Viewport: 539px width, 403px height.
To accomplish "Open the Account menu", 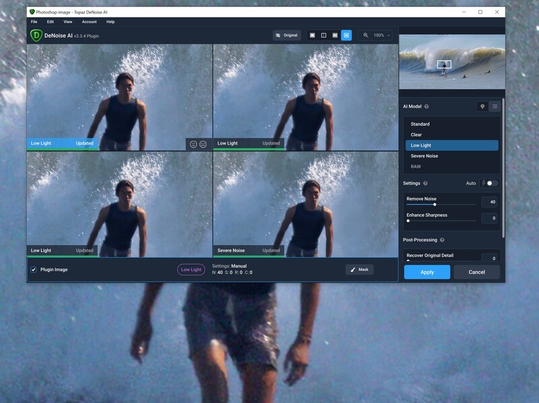I will coord(89,22).
